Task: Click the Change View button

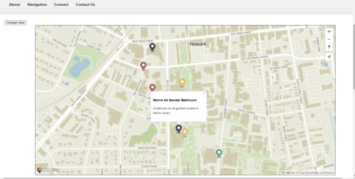Action: [x=15, y=22]
